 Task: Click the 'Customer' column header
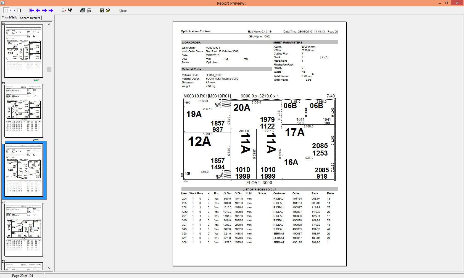click(279, 193)
